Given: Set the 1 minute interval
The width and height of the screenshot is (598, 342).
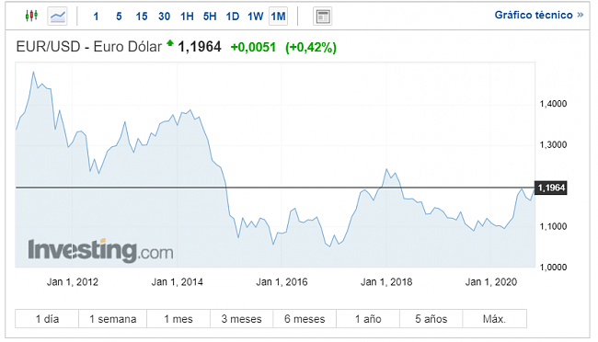Looking at the screenshot, I should point(96,17).
